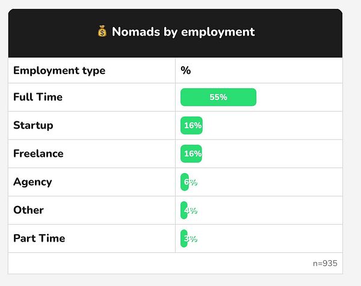Click the n=935 sample size footer
The image size is (361, 286).
click(x=325, y=263)
